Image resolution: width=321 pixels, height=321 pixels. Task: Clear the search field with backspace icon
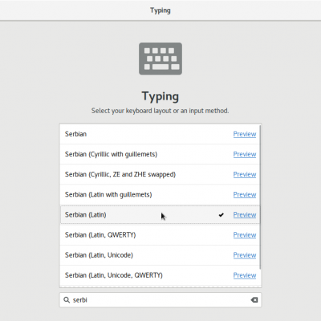tap(254, 300)
